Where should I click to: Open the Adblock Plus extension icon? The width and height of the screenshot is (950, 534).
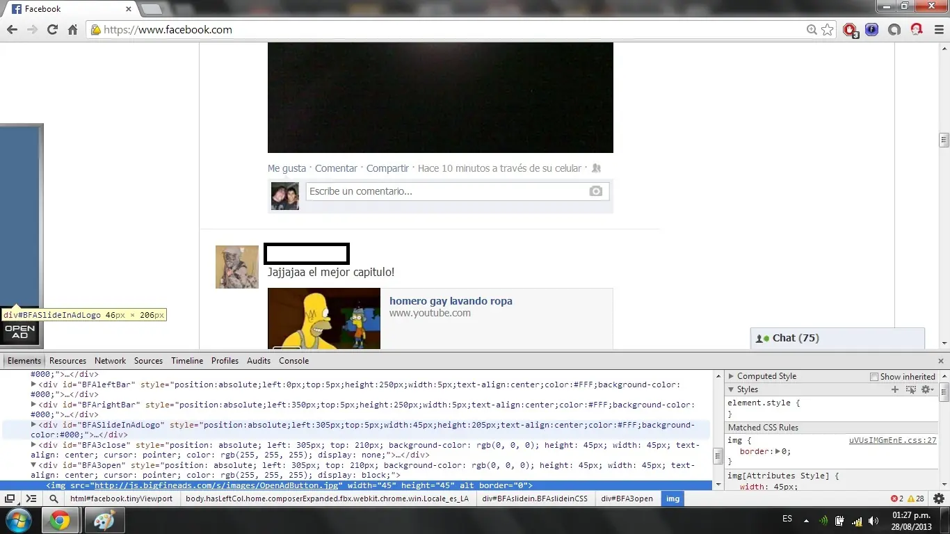[x=850, y=30]
